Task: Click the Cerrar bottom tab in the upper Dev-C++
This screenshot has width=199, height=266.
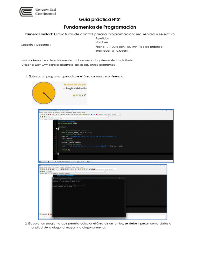Action: [90, 162]
